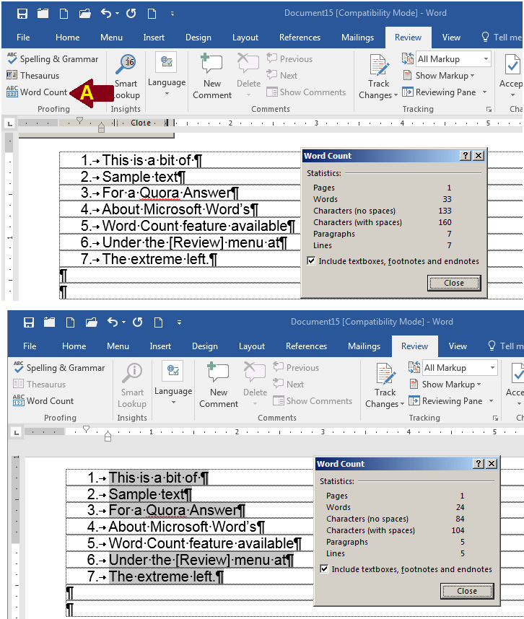Click Tell me search in upper window

tap(502, 38)
